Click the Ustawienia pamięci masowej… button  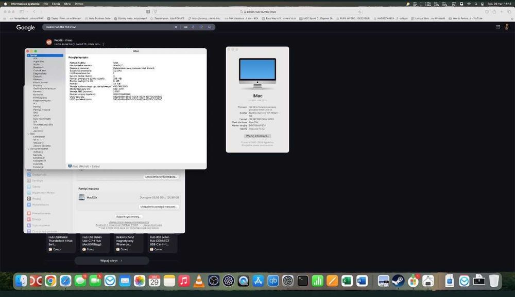159,207
